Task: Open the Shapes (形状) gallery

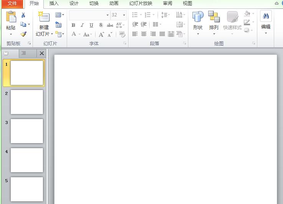Action: [198, 23]
